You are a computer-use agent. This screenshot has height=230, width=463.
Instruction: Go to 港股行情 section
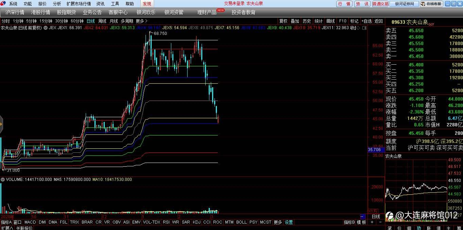point(40,12)
